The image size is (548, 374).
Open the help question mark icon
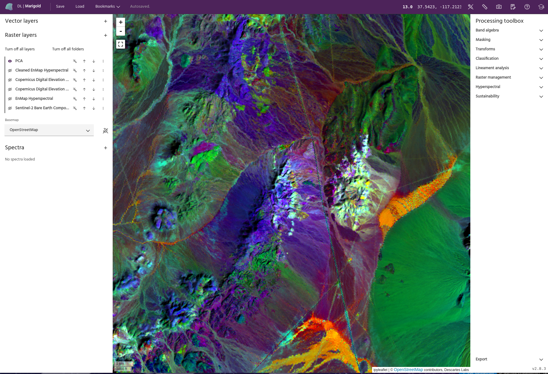click(x=527, y=7)
